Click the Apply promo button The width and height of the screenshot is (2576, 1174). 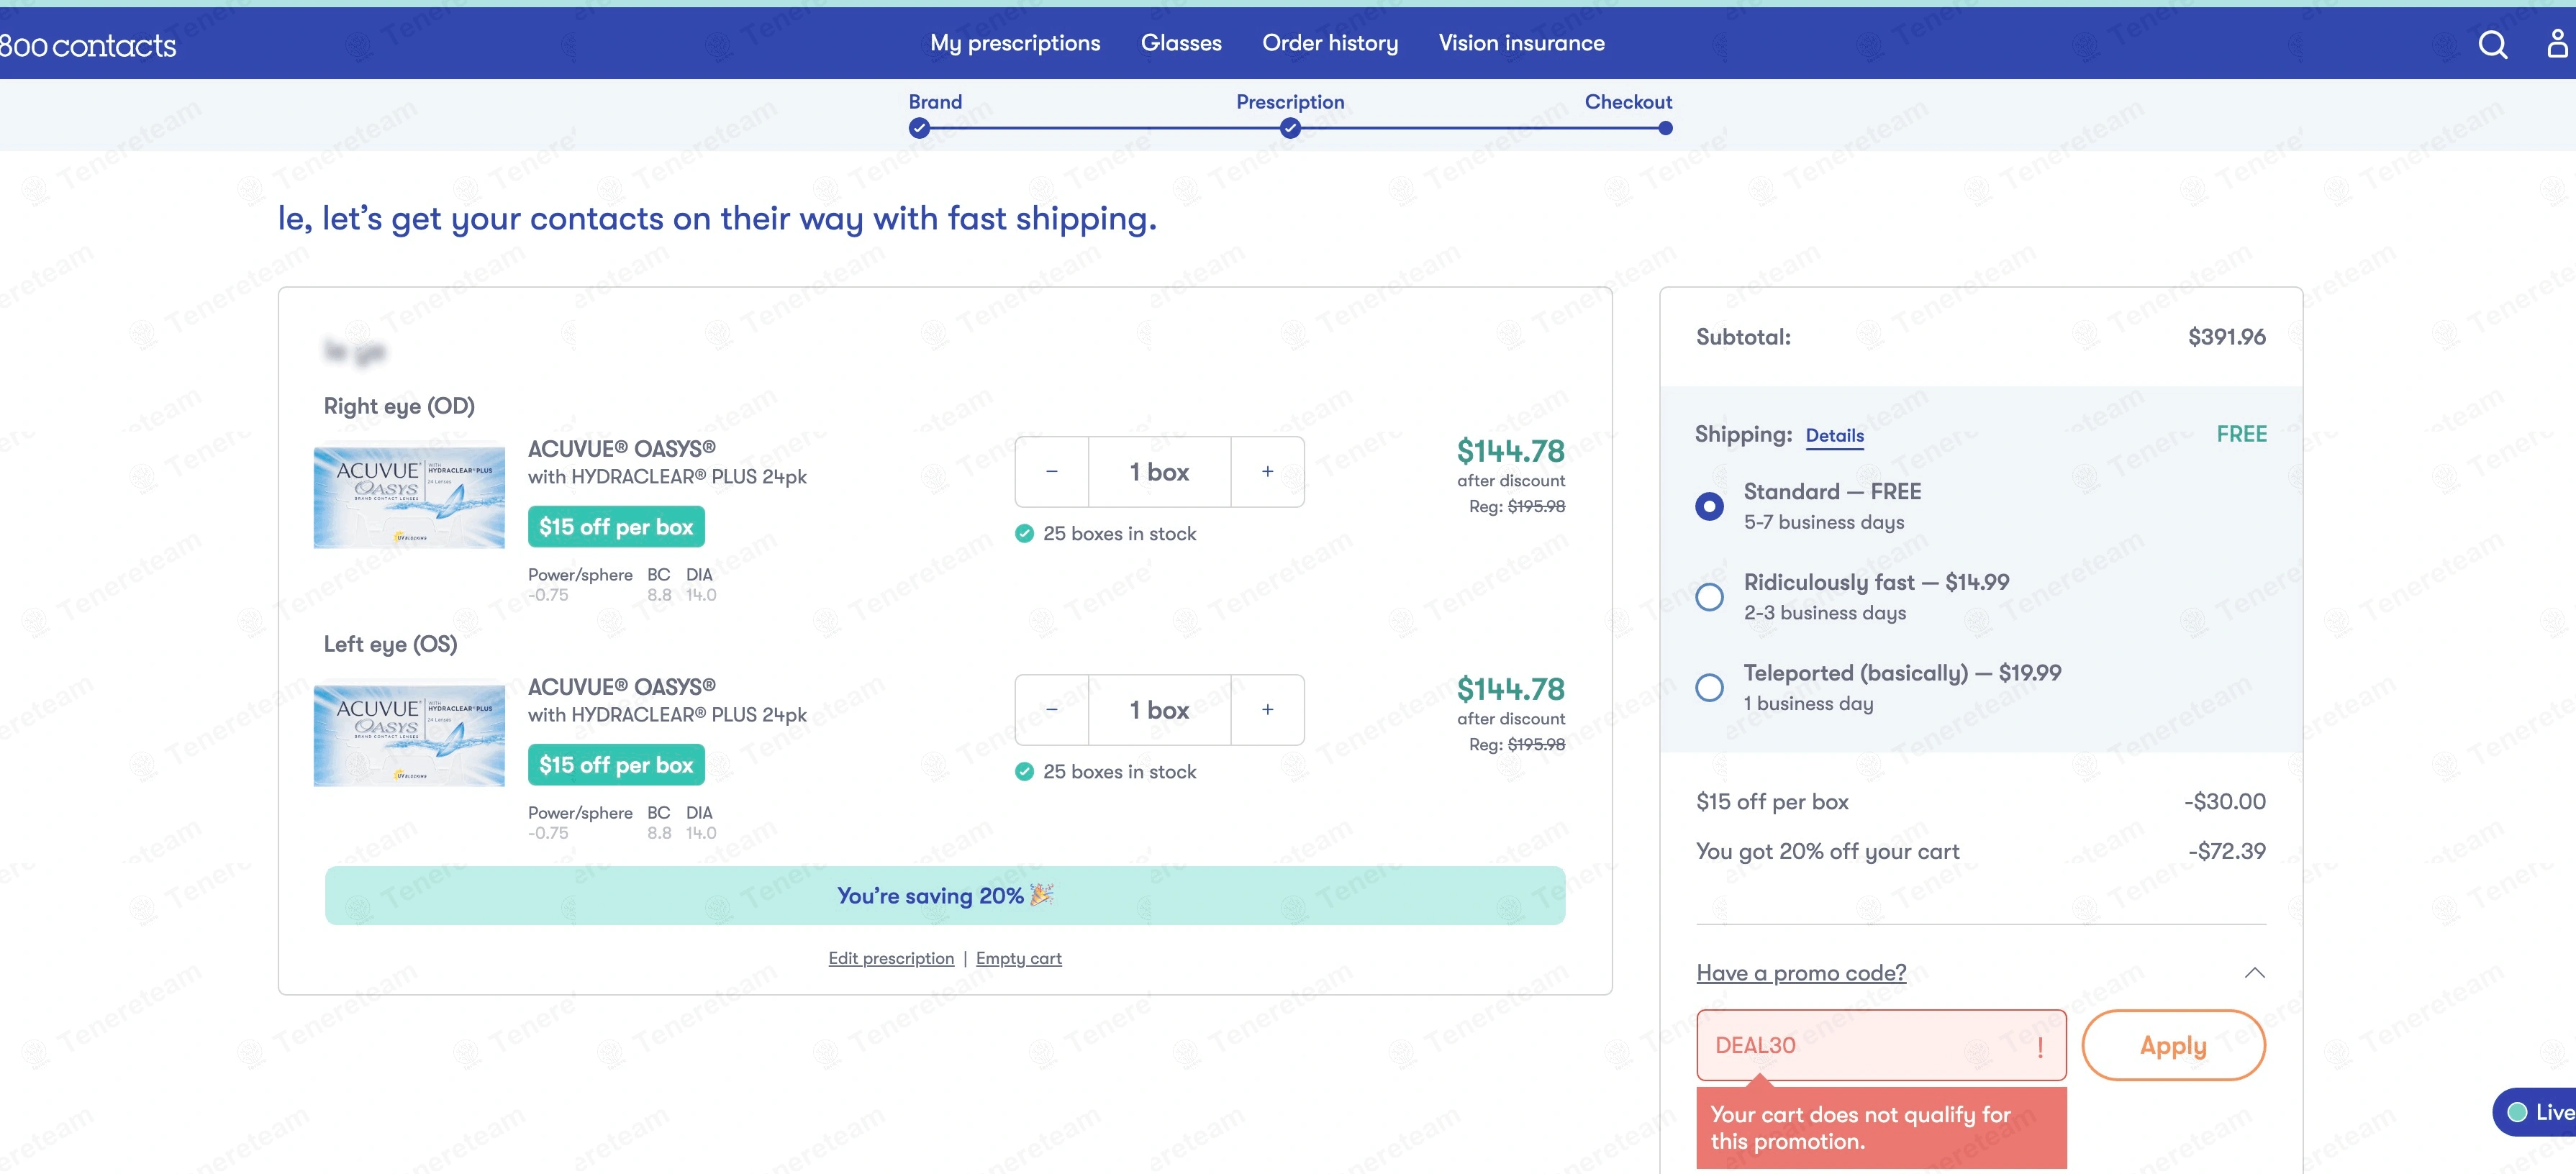point(2173,1045)
